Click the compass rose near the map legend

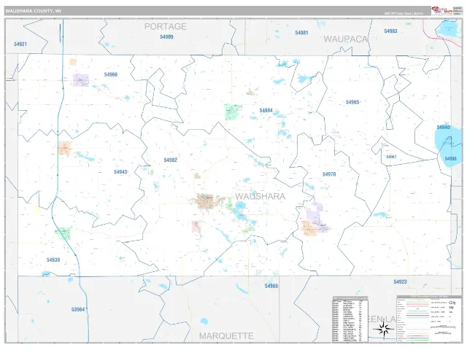[x=384, y=329]
